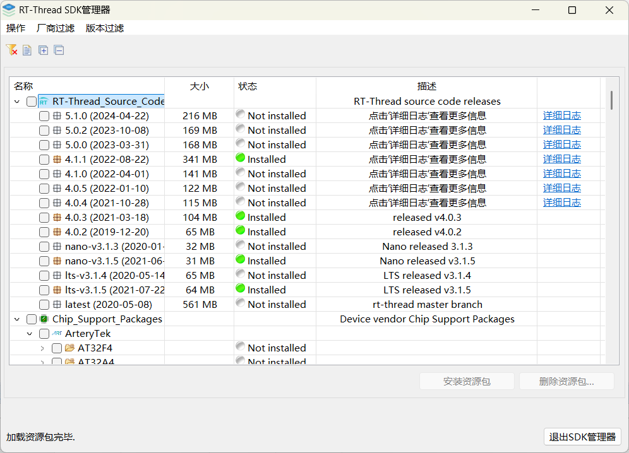
Task: Click the green status dot for 4.1.1
Action: 240,158
